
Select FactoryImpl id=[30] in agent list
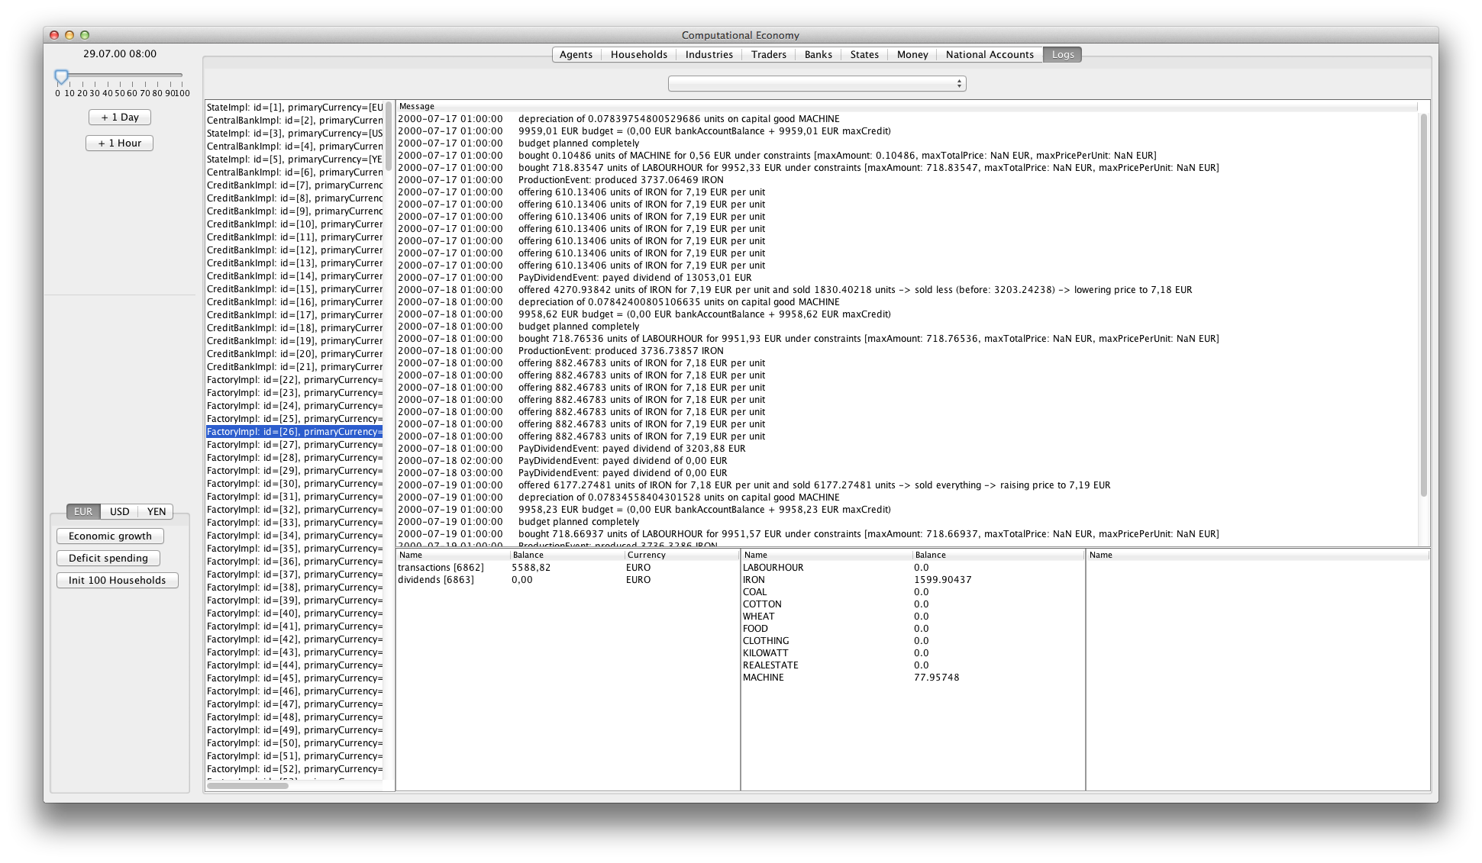click(294, 484)
